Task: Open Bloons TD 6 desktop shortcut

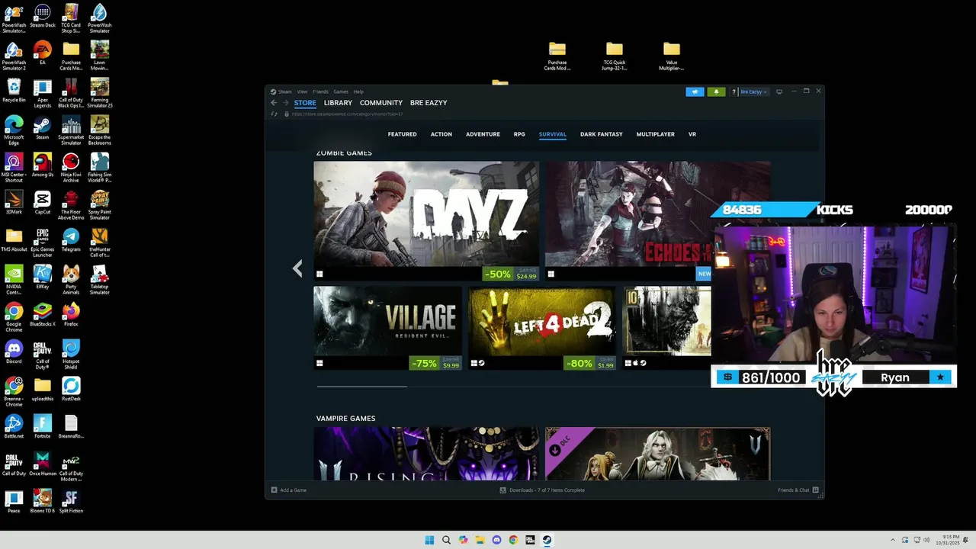Action: pyautogui.click(x=43, y=501)
